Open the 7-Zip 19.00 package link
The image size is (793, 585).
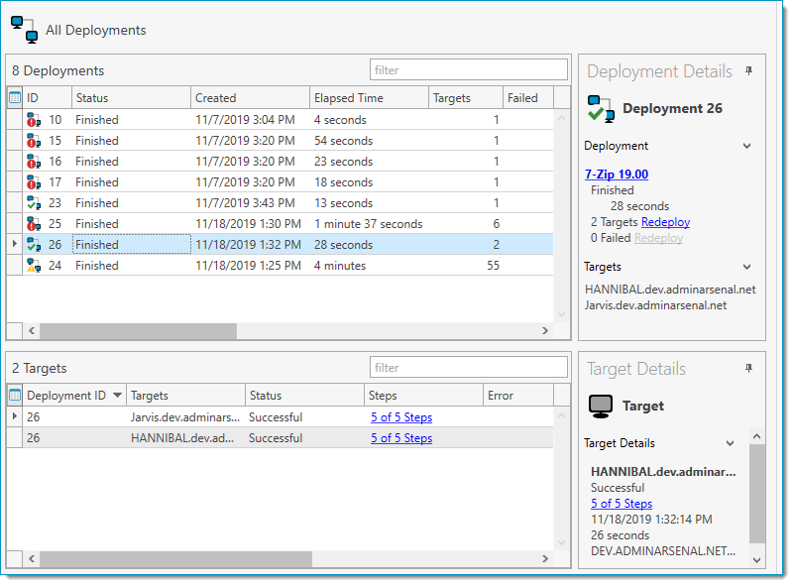pyautogui.click(x=616, y=175)
